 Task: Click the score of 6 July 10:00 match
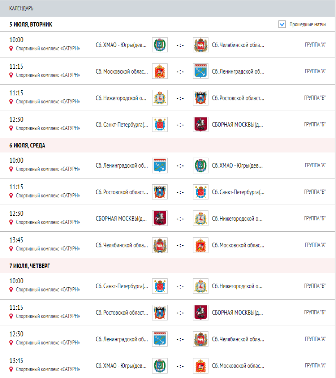click(180, 166)
